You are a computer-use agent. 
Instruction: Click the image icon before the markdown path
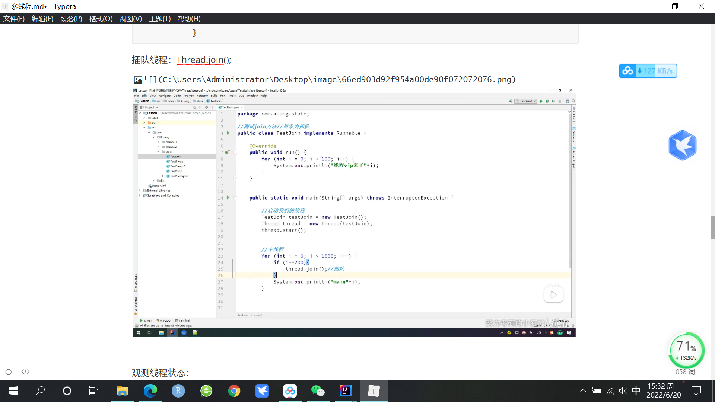click(138, 80)
